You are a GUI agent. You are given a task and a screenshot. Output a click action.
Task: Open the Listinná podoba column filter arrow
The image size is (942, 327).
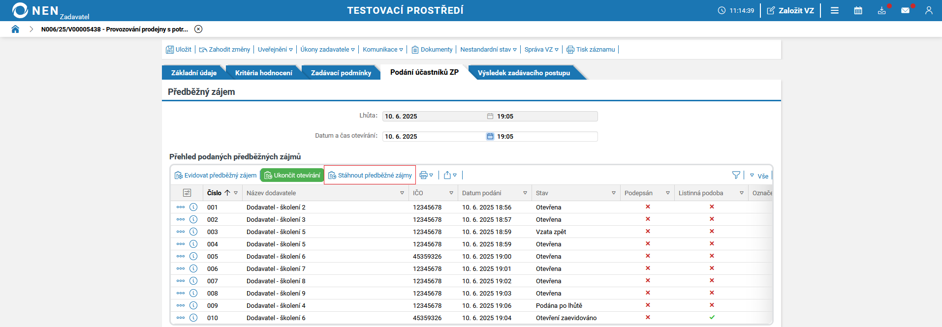click(742, 193)
